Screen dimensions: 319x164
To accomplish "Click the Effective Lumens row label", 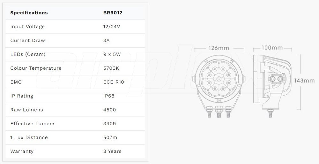I will point(33,124).
